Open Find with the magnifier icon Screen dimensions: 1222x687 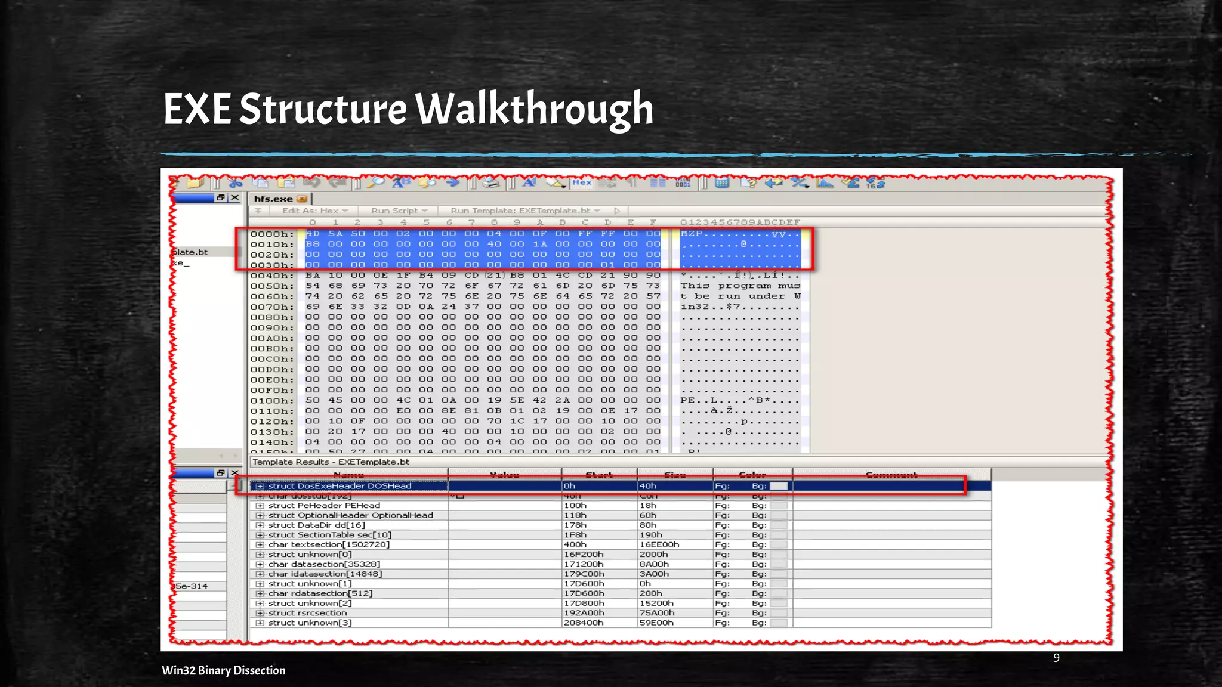point(375,182)
